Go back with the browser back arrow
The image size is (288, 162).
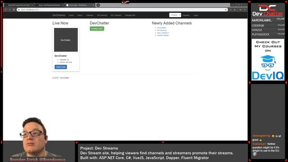pos(6,9)
